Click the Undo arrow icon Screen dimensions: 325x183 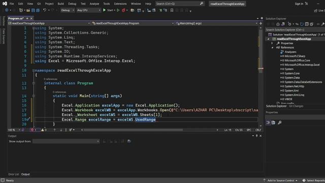[44, 10]
